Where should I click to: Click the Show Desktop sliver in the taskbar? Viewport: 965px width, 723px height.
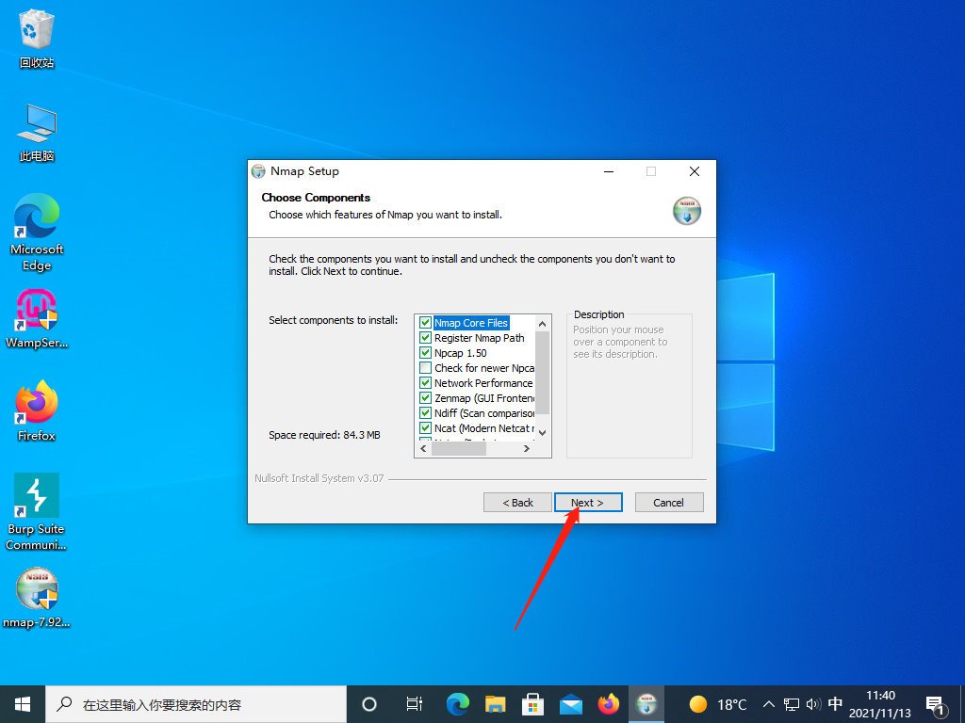[x=962, y=704]
